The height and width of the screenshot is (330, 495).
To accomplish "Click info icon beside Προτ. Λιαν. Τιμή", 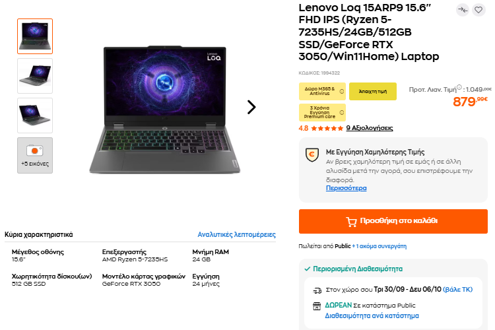I will [x=459, y=87].
